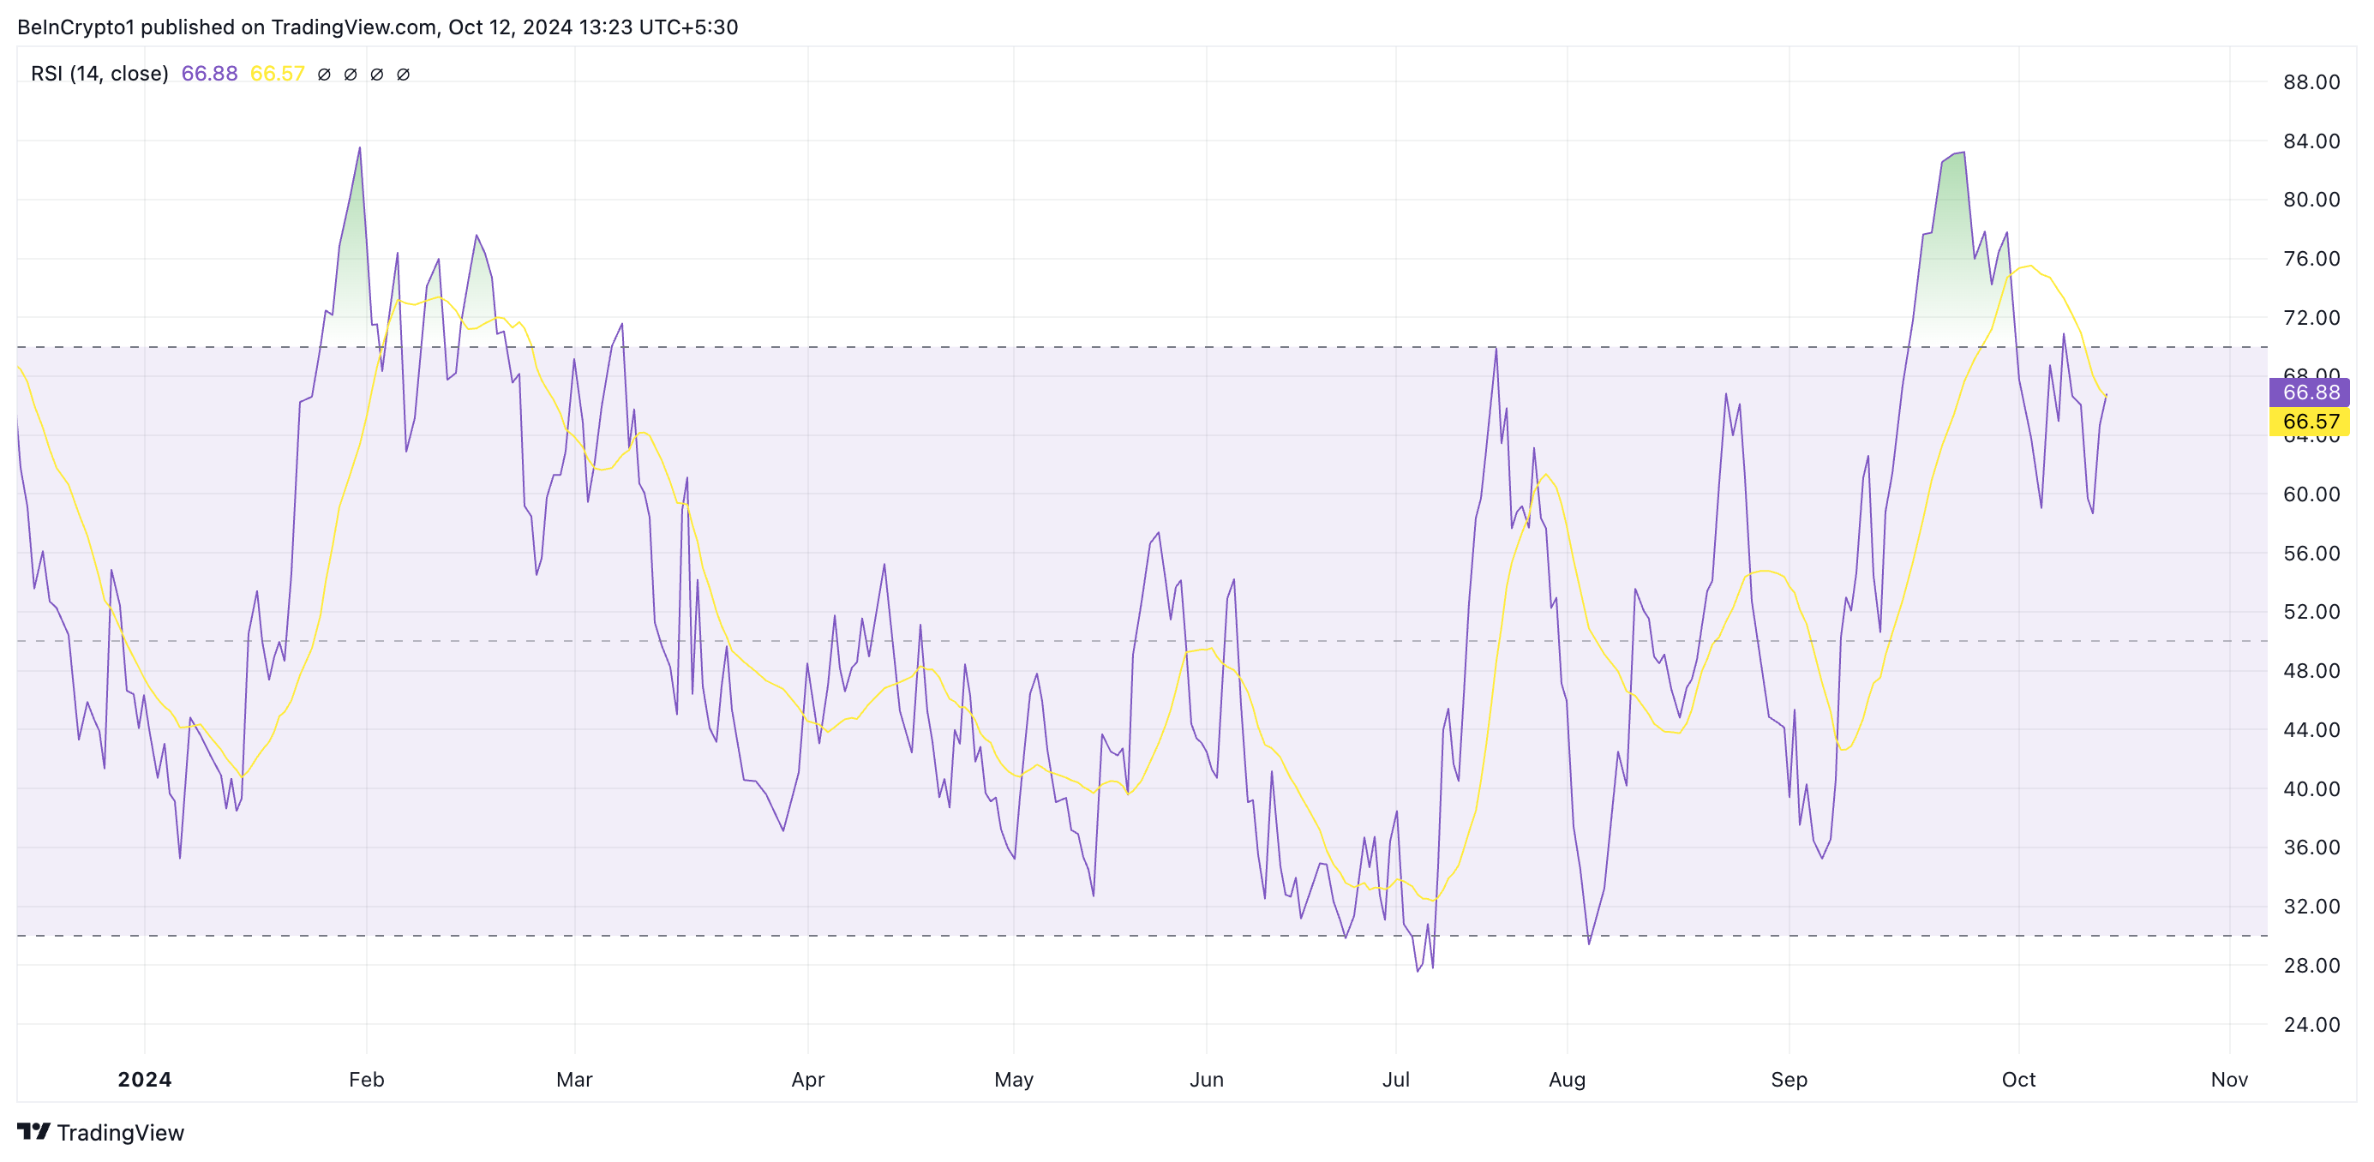The width and height of the screenshot is (2374, 1162).
Task: Click the 24.00 value on price scale
Action: [2311, 1025]
